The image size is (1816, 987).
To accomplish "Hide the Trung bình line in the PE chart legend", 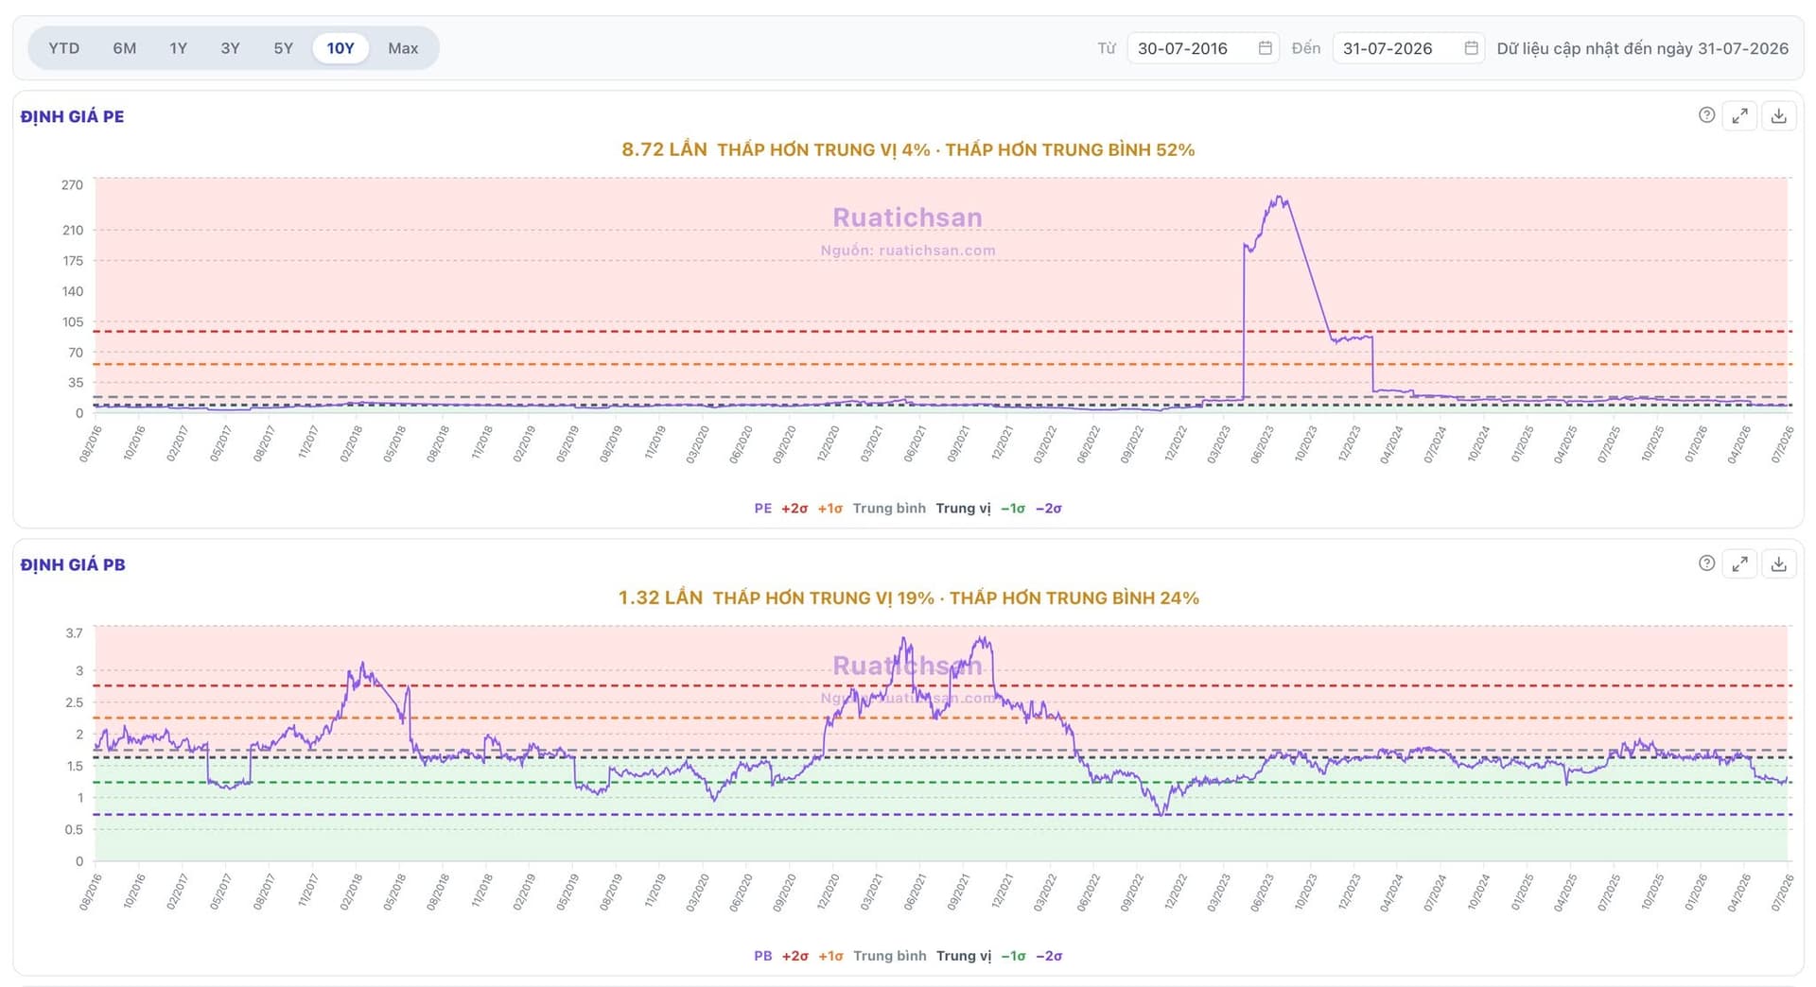I will point(889,509).
